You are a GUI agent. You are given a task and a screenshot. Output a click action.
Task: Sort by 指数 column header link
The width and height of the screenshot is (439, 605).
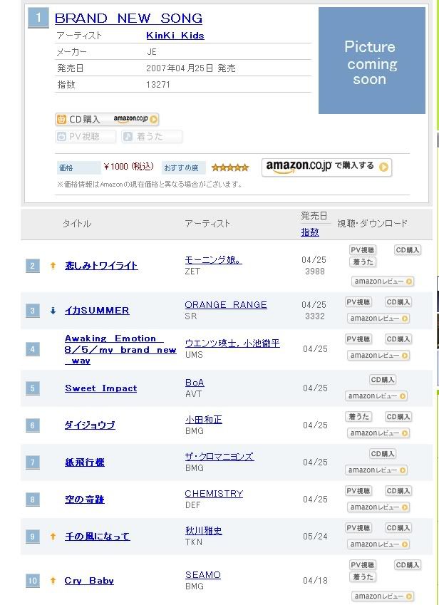point(310,232)
